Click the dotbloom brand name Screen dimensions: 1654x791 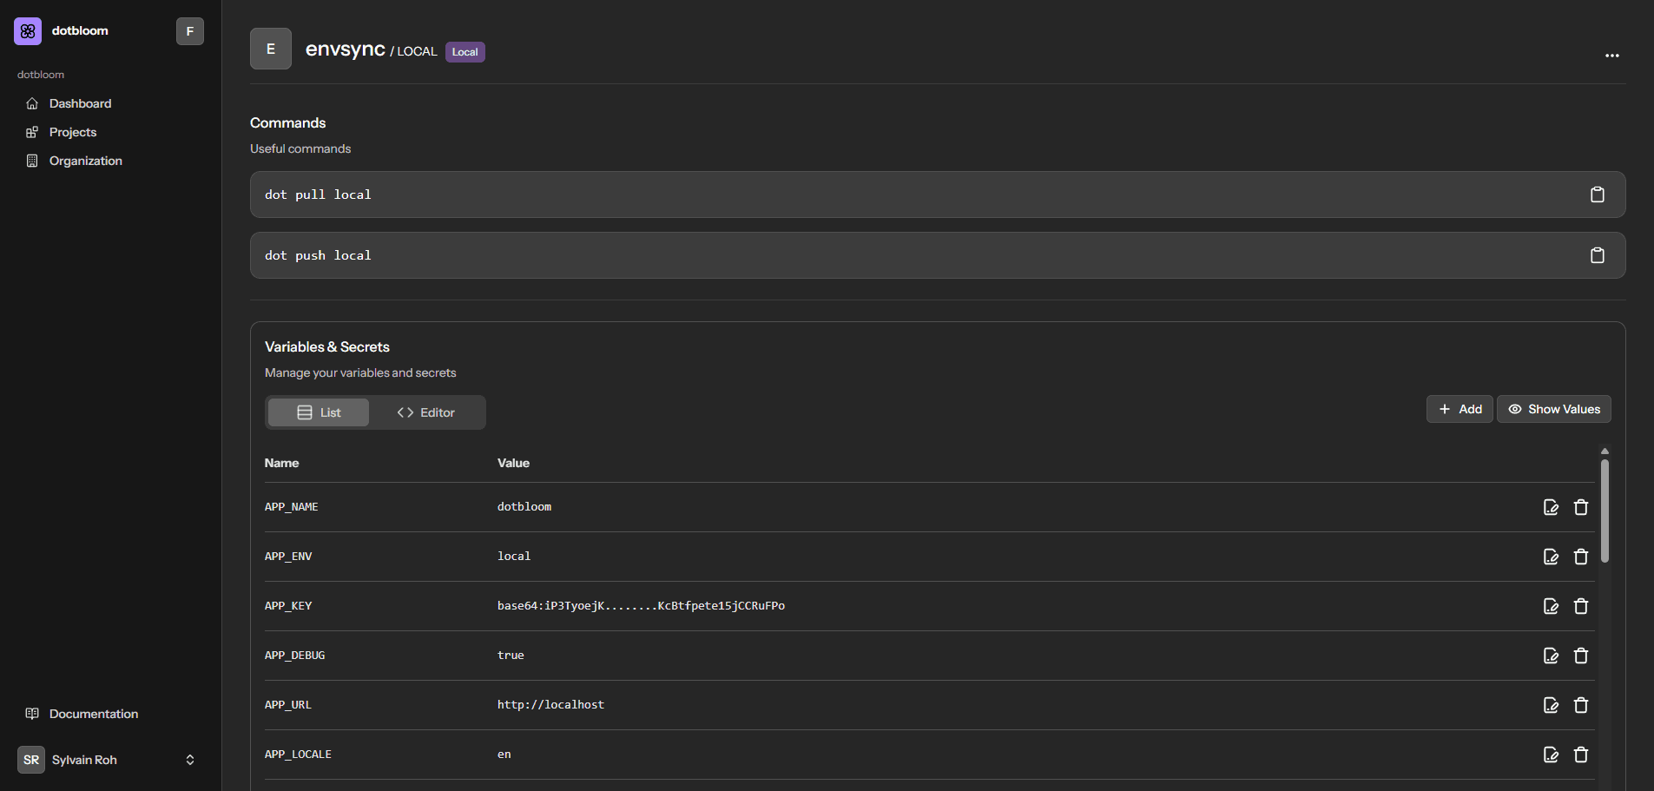pyautogui.click(x=80, y=30)
